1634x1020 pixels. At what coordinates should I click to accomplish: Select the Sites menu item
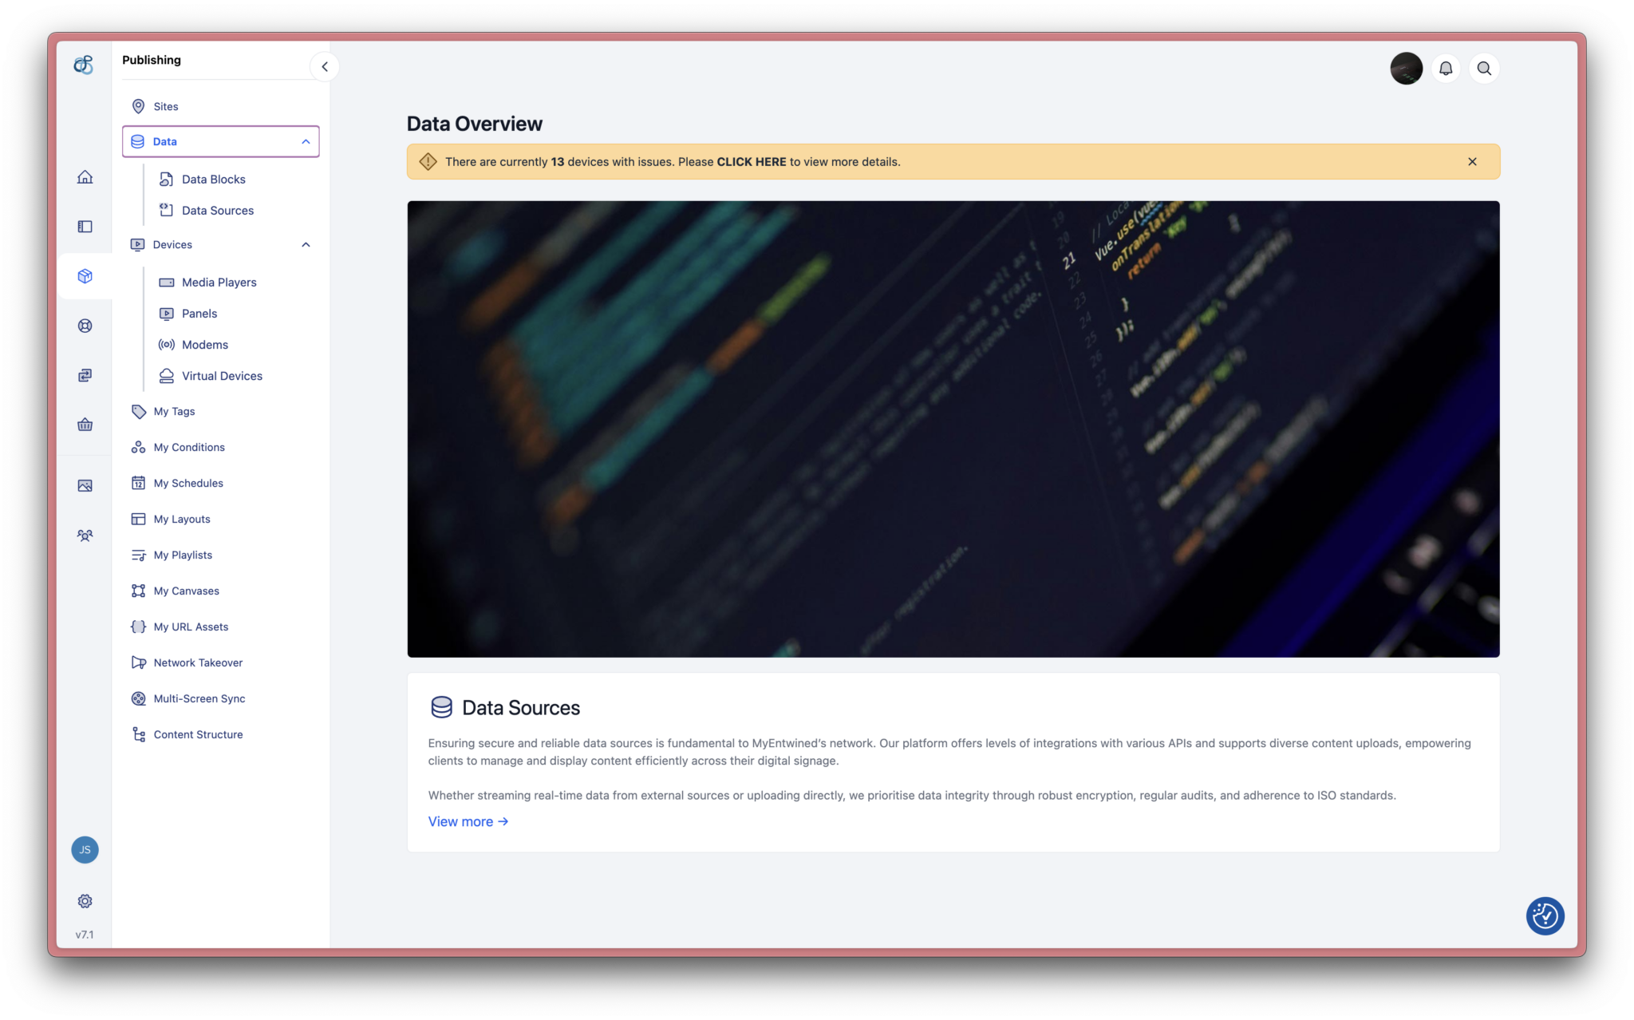(x=166, y=106)
